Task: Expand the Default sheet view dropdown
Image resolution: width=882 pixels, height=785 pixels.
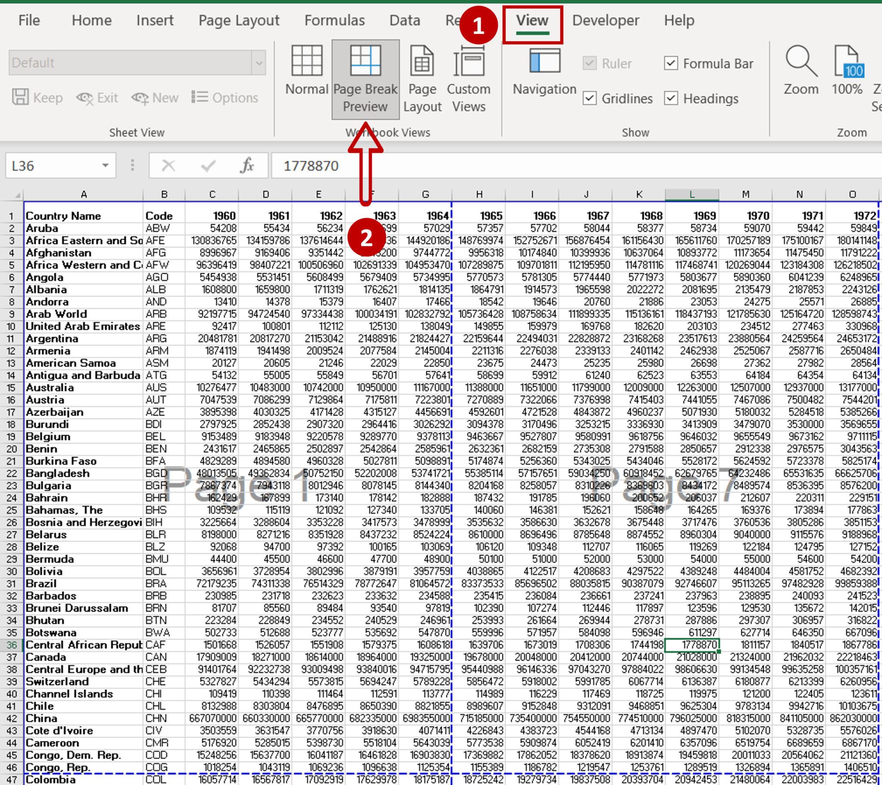Action: (258, 62)
